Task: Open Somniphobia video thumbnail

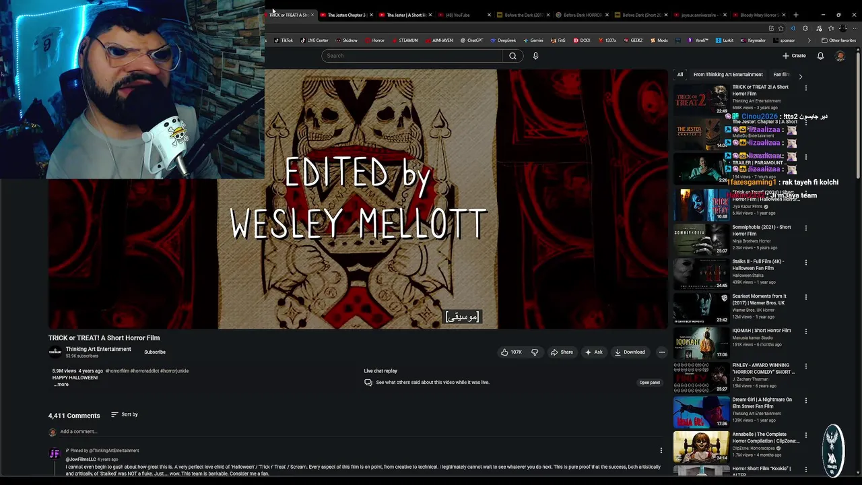Action: click(x=701, y=240)
